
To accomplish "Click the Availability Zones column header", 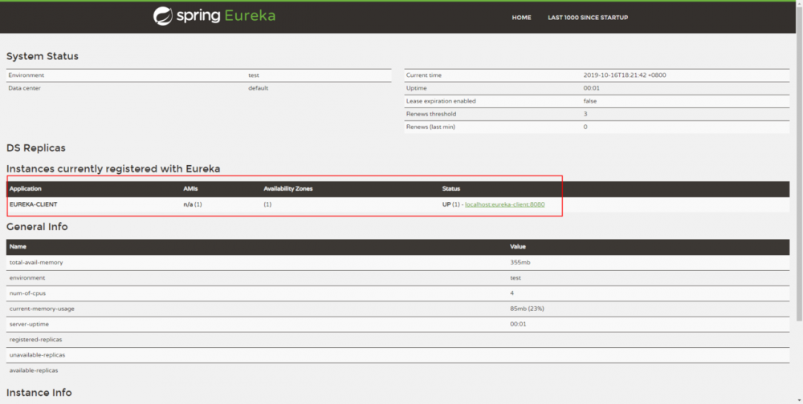I will pyautogui.click(x=288, y=188).
